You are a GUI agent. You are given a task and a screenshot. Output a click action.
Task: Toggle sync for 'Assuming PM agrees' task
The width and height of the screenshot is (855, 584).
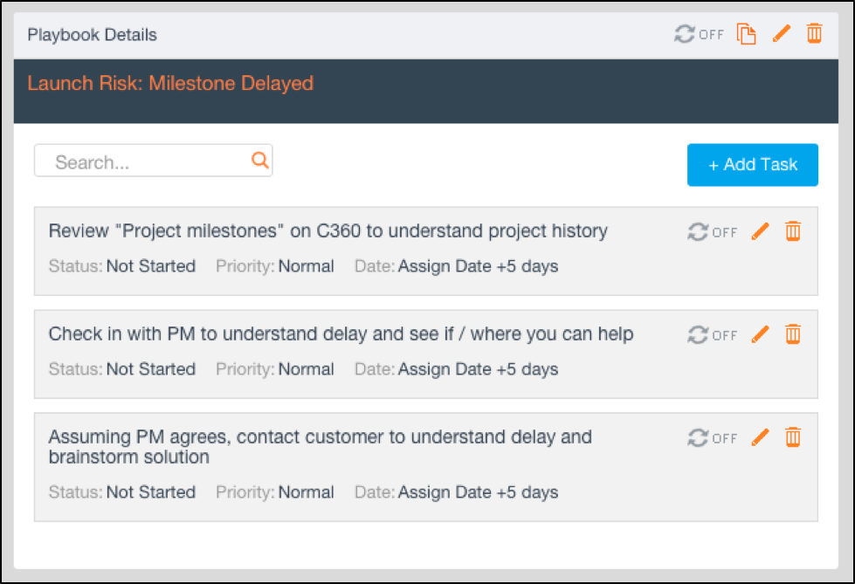point(712,438)
